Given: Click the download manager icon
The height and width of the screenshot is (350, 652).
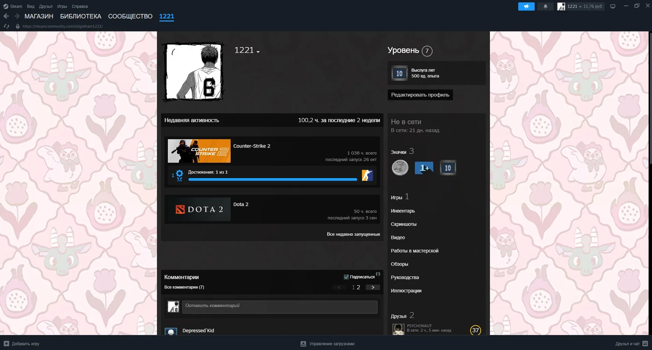Looking at the screenshot, I should click(303, 344).
